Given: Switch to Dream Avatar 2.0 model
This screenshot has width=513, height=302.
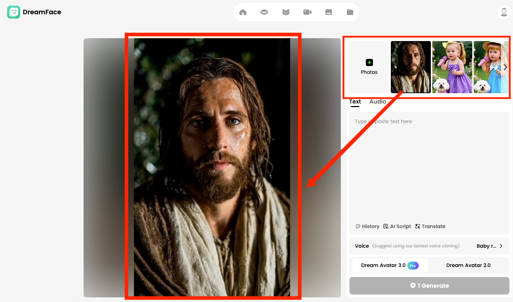Looking at the screenshot, I should tap(468, 266).
